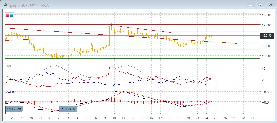Click date 24 on the time axis
The width and height of the screenshot is (277, 123).
tap(206, 118)
